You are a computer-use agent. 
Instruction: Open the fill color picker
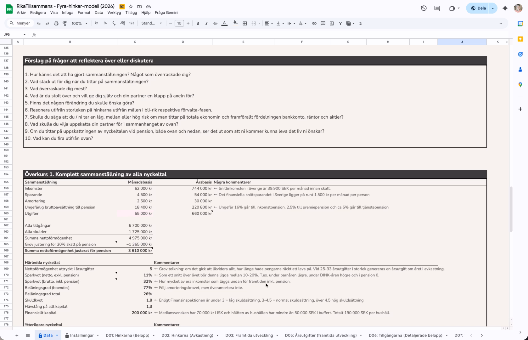point(235,23)
